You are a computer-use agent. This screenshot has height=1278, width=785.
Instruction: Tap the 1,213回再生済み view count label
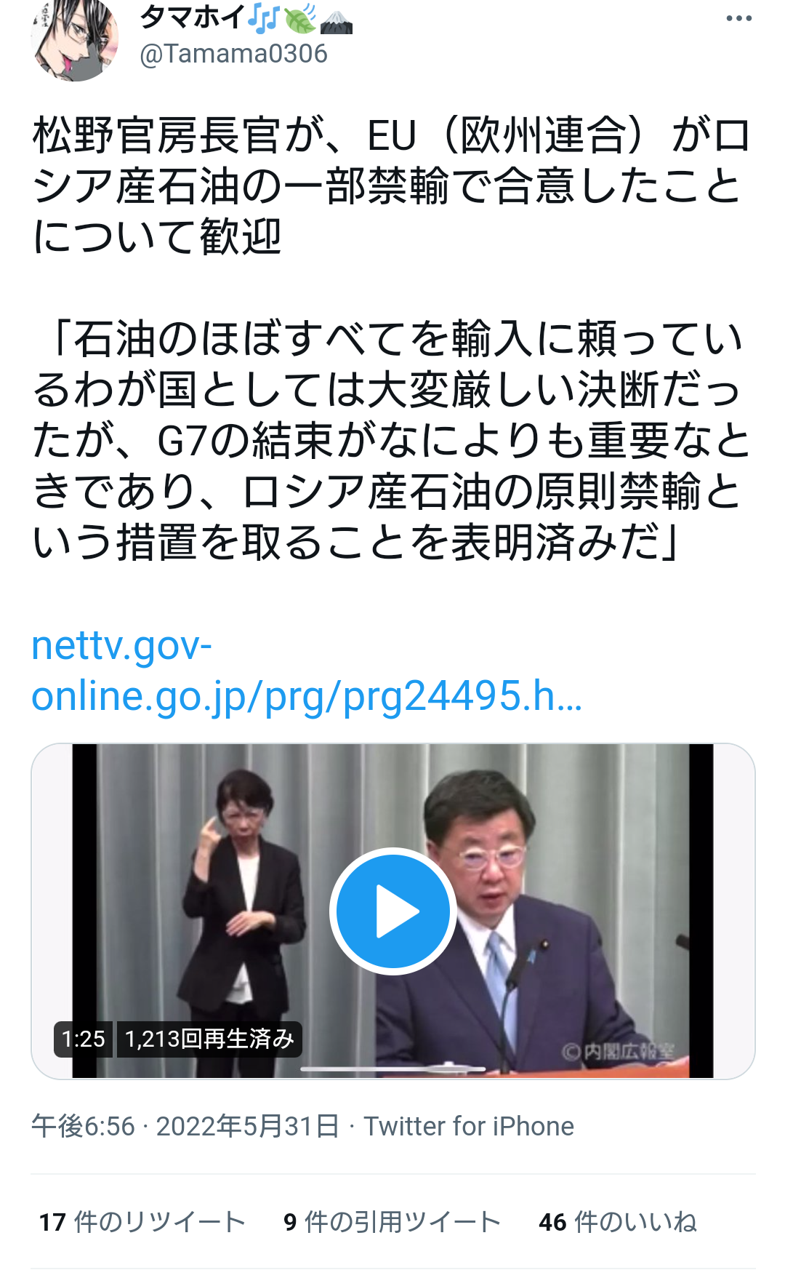click(209, 1039)
